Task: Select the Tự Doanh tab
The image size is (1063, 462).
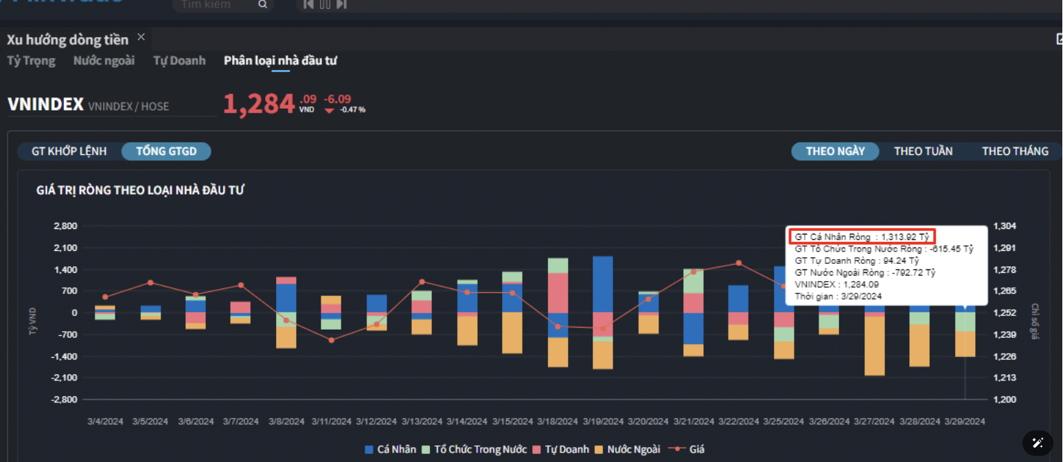Action: 179,60
